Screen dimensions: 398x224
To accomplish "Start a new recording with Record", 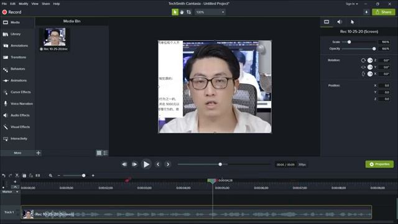I will tap(12, 12).
